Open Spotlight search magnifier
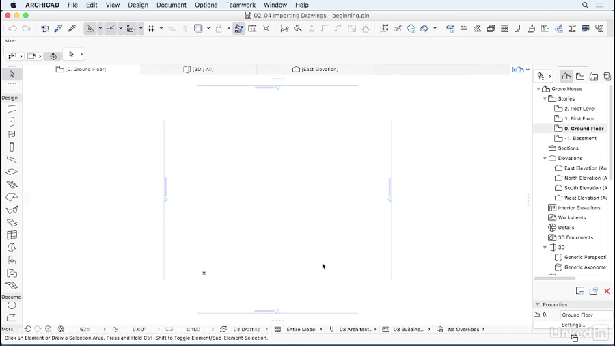615x346 pixels. pyautogui.click(x=585, y=5)
